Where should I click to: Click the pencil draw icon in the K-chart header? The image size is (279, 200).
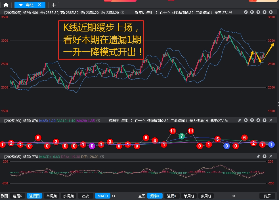[246, 12]
